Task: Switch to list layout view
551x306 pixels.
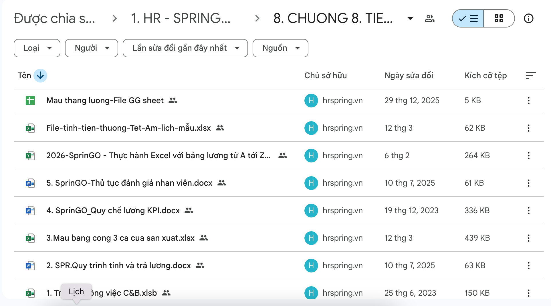Action: [x=468, y=19]
